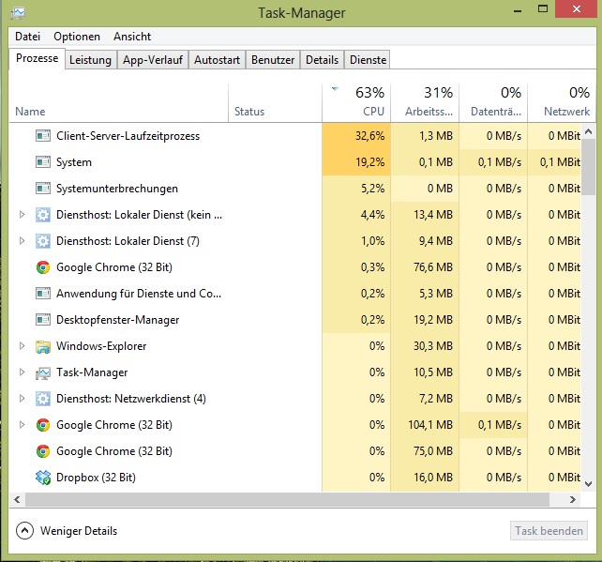Select the Desktopfenster-Manager row name
The height and width of the screenshot is (562, 602).
coord(117,320)
